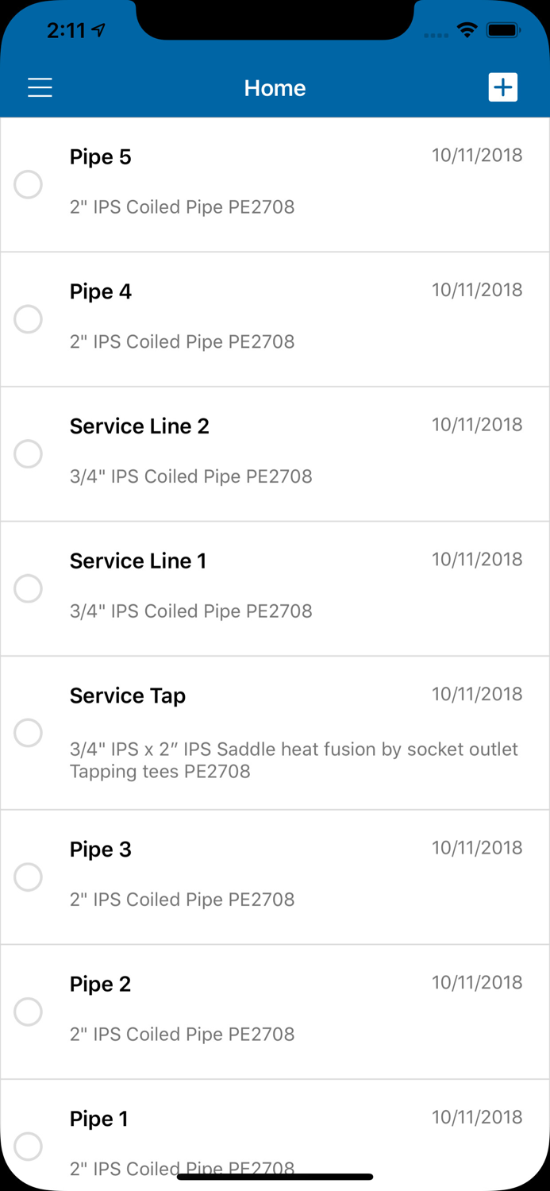Tap the Wi-Fi status icon
The height and width of the screenshot is (1191, 550).
pyautogui.click(x=467, y=31)
